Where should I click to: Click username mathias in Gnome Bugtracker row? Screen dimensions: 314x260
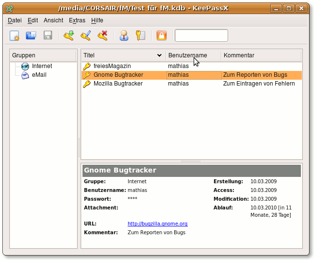(x=178, y=75)
